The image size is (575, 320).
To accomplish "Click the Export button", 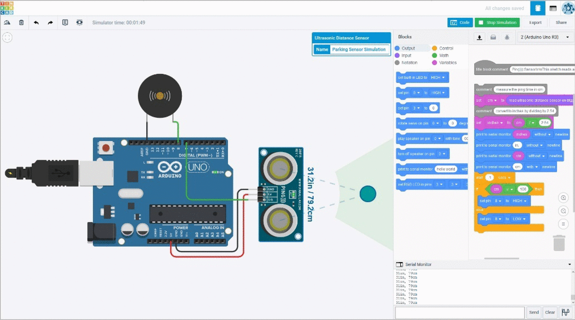I will coord(535,22).
